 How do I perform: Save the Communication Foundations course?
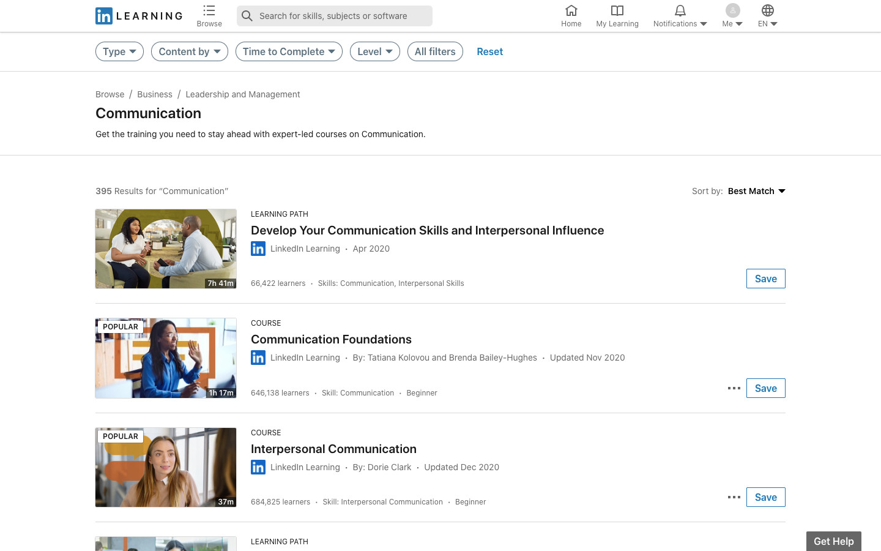765,388
